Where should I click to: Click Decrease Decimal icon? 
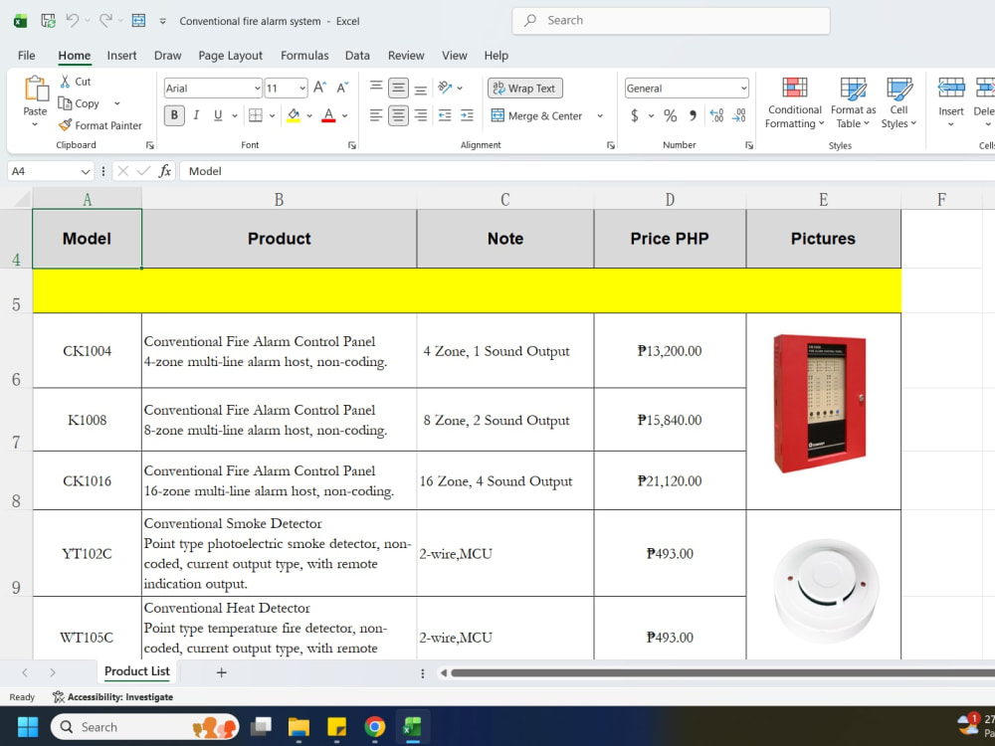(x=739, y=115)
